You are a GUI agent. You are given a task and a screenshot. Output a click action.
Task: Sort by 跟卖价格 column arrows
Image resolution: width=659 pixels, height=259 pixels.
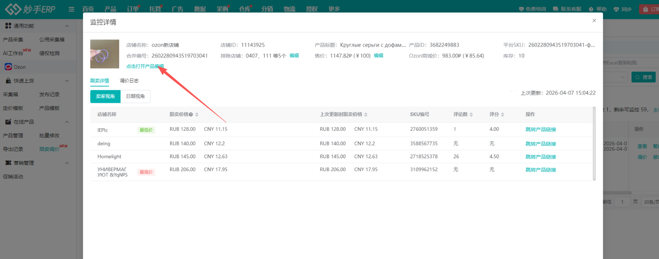click(197, 115)
